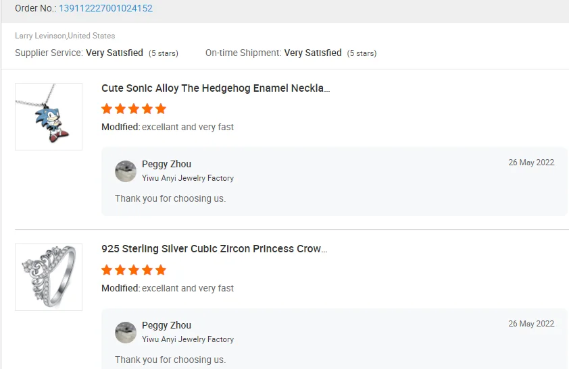
Task: Click Yiwu Anyi Jewelry Factory in the necklace reply
Action: pyautogui.click(x=188, y=178)
